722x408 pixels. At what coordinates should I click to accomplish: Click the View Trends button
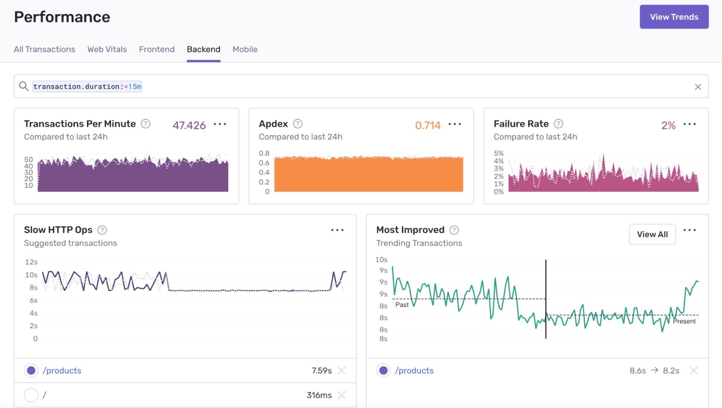click(674, 17)
